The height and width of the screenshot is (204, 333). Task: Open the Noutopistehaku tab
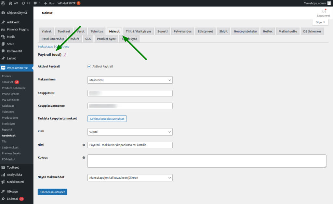click(x=245, y=31)
